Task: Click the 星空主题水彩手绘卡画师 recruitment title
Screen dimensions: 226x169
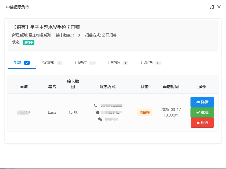Action: pos(46,27)
